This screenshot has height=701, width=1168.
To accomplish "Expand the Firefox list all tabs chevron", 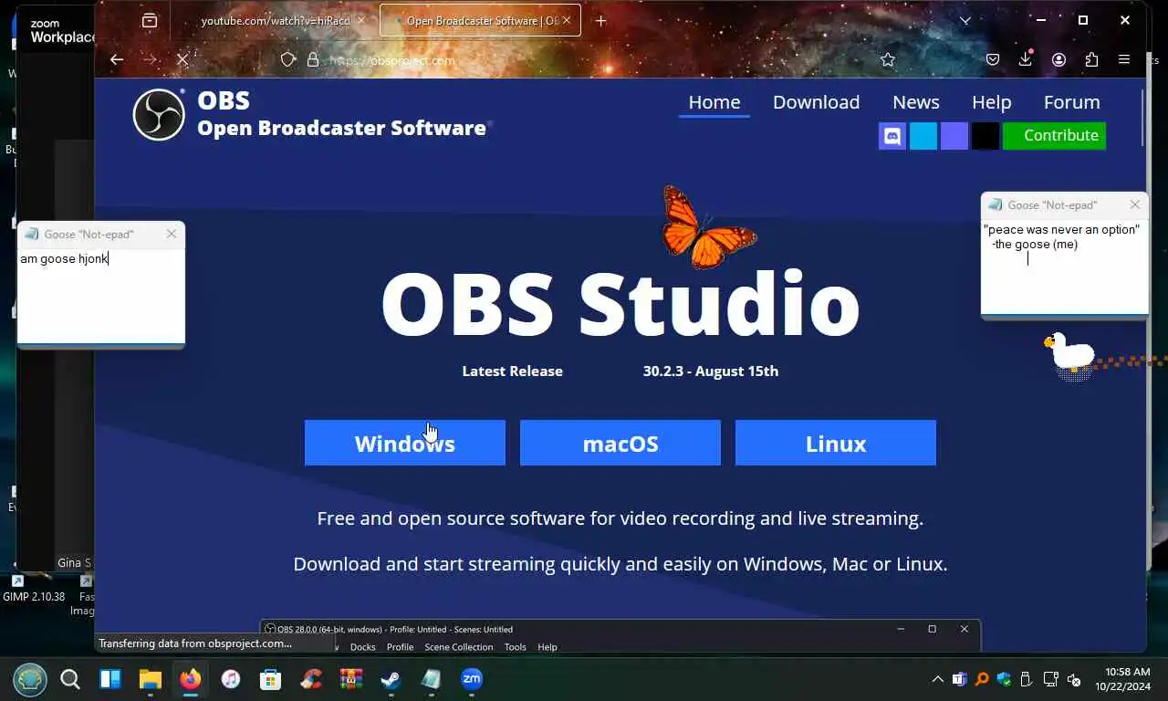I will 965,20.
